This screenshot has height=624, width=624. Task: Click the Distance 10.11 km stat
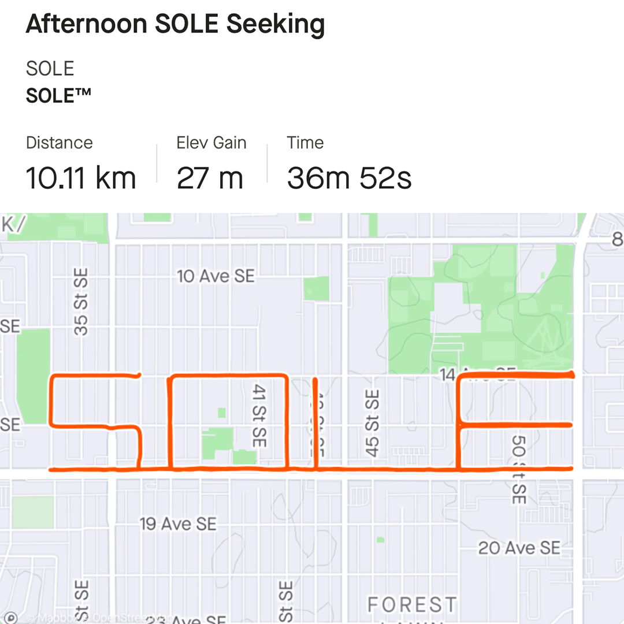click(x=81, y=165)
